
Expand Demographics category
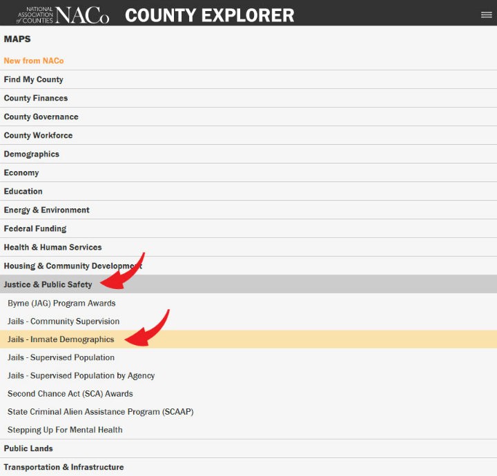tap(248, 155)
